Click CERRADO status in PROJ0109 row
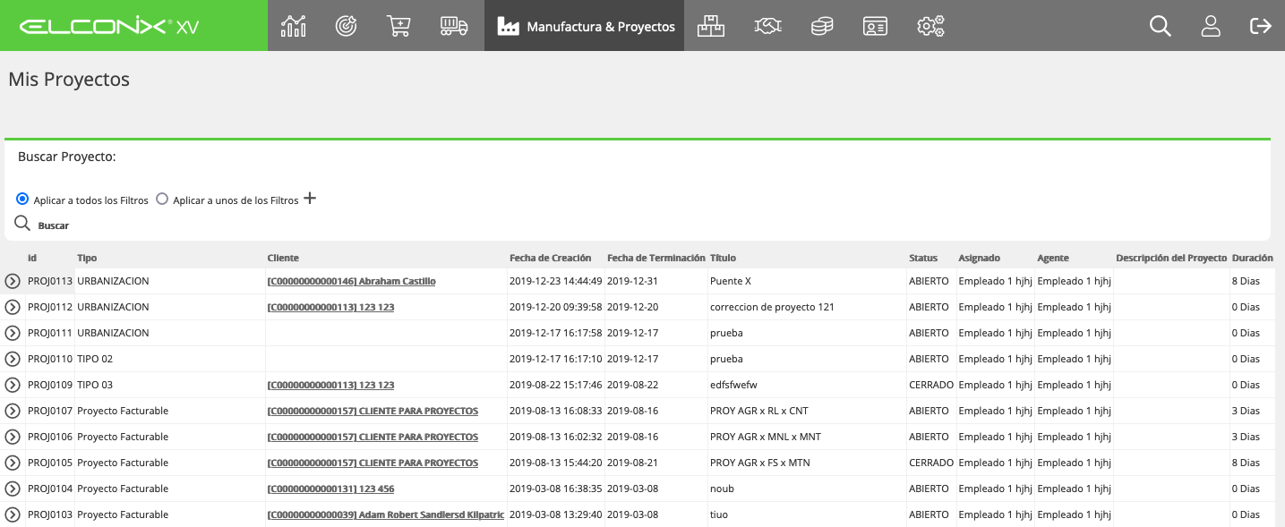The height and width of the screenshot is (527, 1285). coord(931,385)
